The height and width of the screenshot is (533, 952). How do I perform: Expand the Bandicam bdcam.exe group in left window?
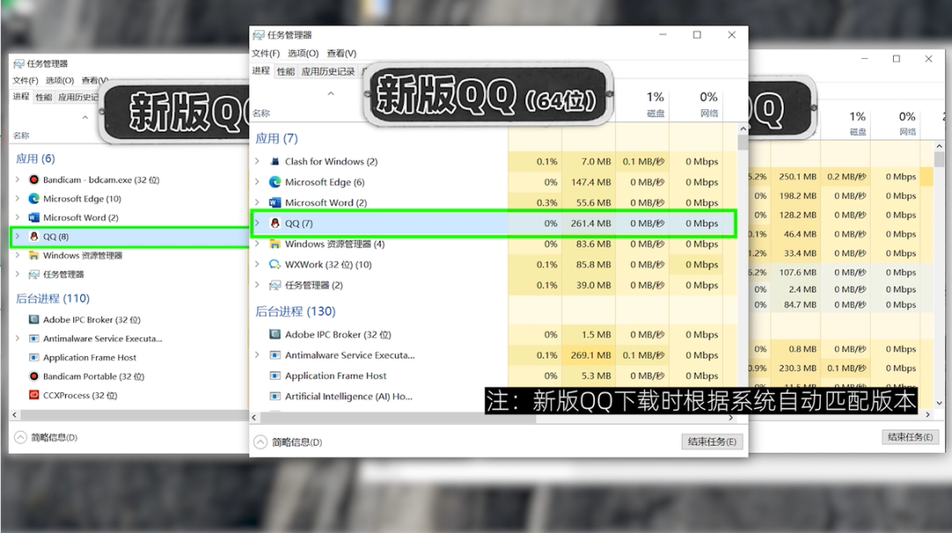(18, 180)
